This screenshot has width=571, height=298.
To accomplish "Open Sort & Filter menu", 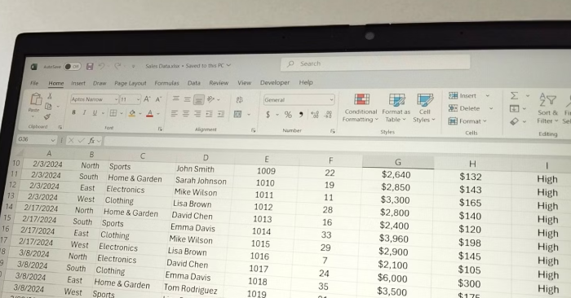I will [x=547, y=108].
